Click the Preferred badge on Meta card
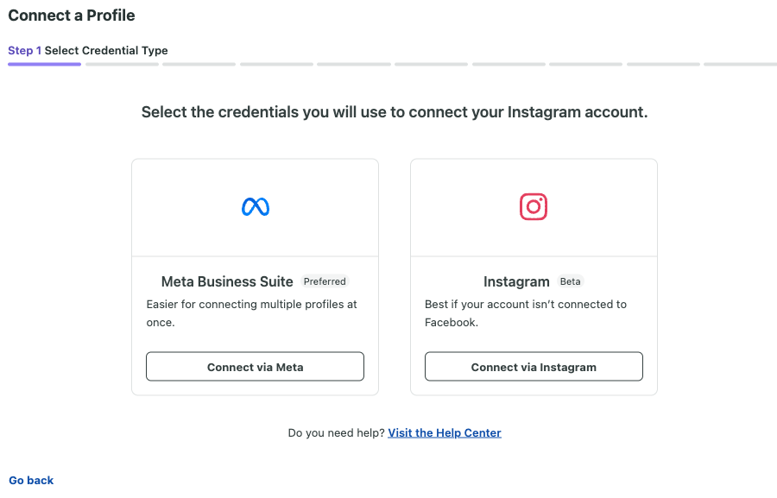Image resolution: width=777 pixels, height=498 pixels. [x=325, y=281]
